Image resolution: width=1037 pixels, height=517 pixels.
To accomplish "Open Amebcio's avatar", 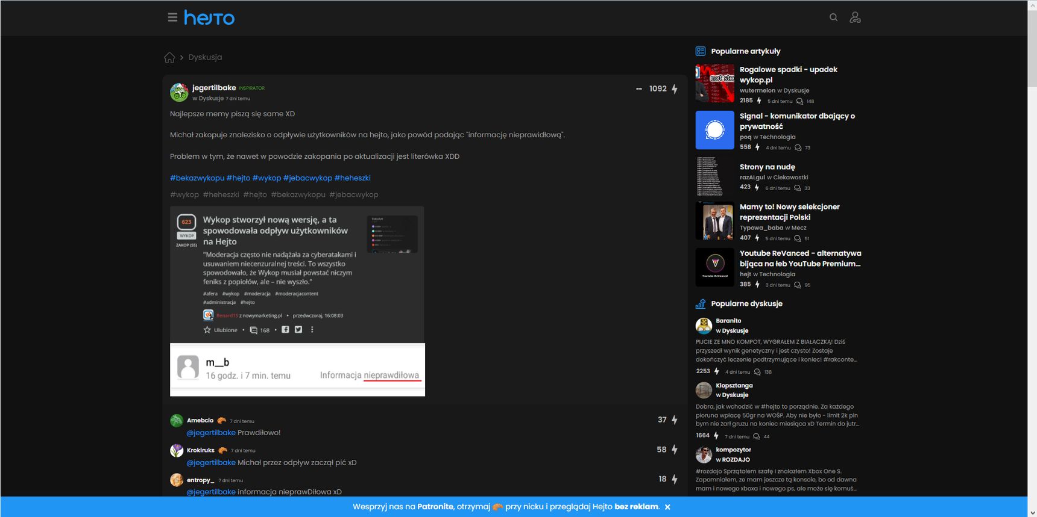I will 177,421.
